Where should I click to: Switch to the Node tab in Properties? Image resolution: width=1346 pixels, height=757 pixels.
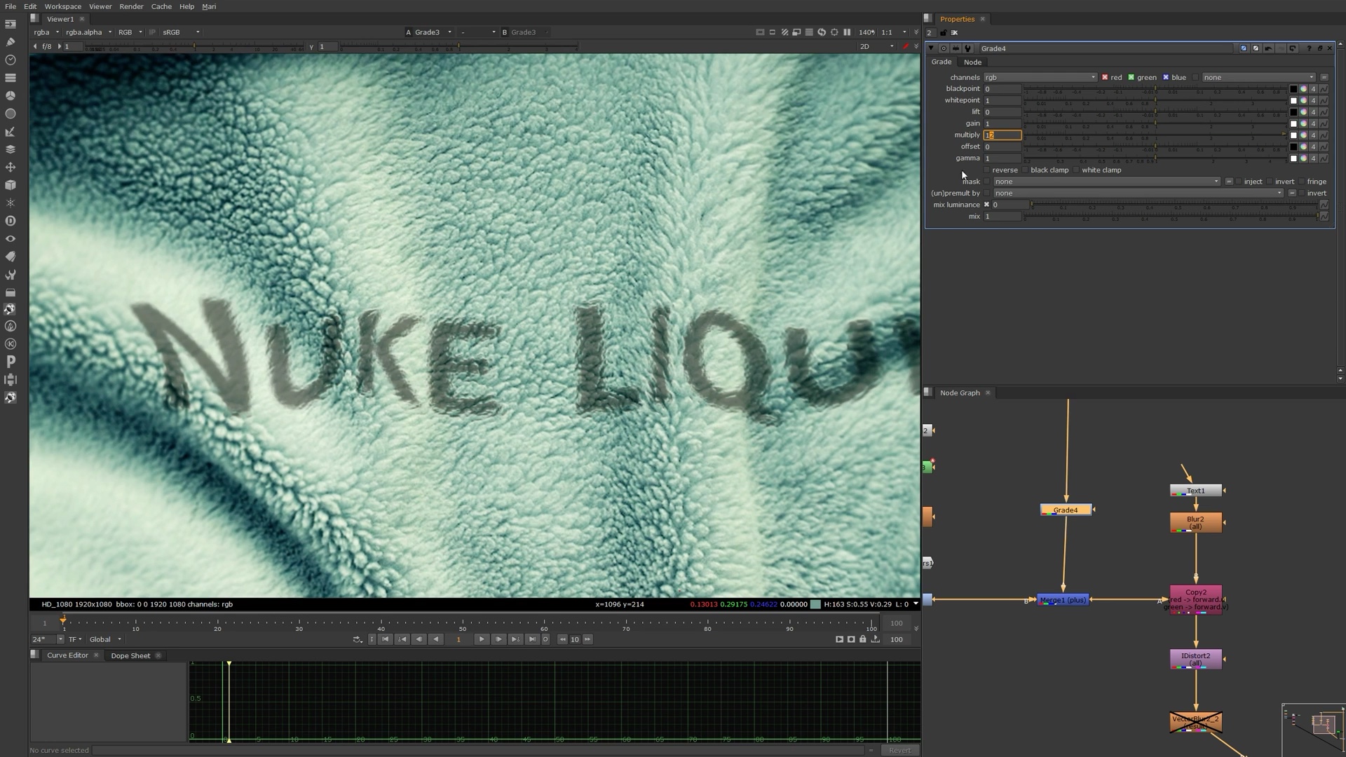(x=972, y=61)
